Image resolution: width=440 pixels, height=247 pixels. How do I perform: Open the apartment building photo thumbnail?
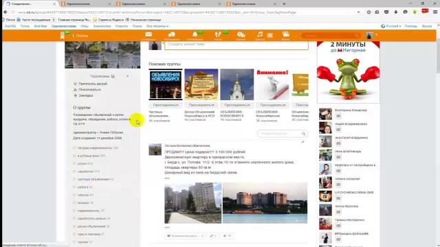pyautogui.click(x=192, y=203)
